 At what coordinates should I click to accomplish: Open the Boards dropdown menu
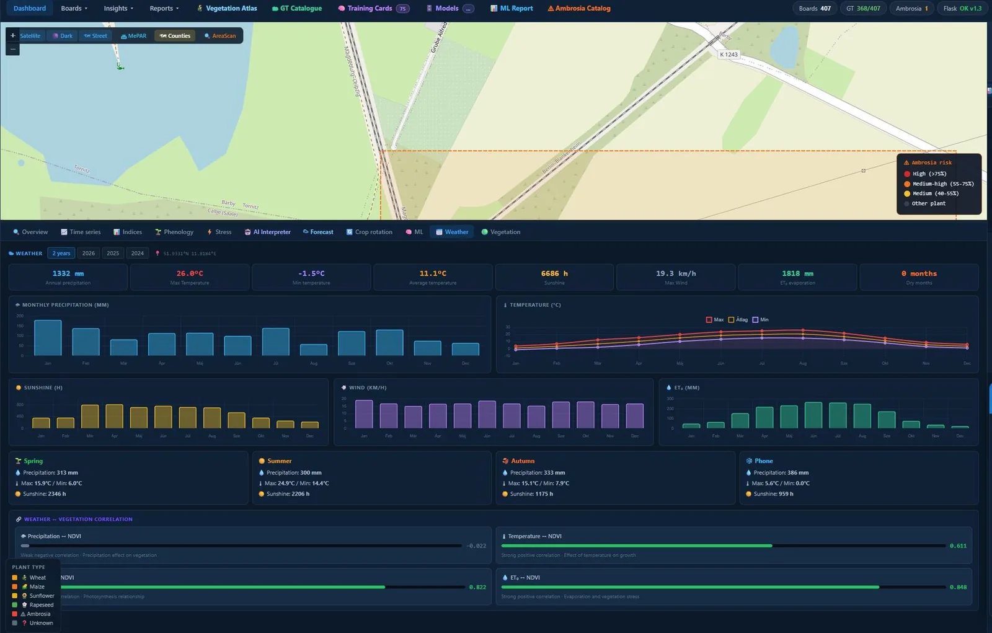(x=74, y=8)
